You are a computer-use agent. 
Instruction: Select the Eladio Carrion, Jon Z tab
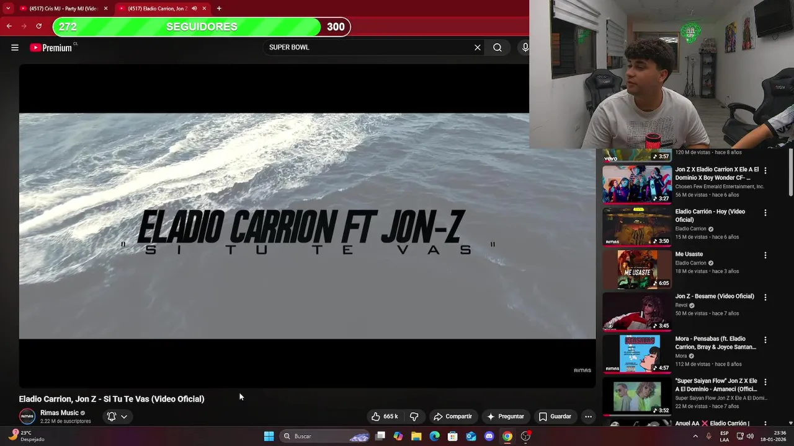point(157,8)
